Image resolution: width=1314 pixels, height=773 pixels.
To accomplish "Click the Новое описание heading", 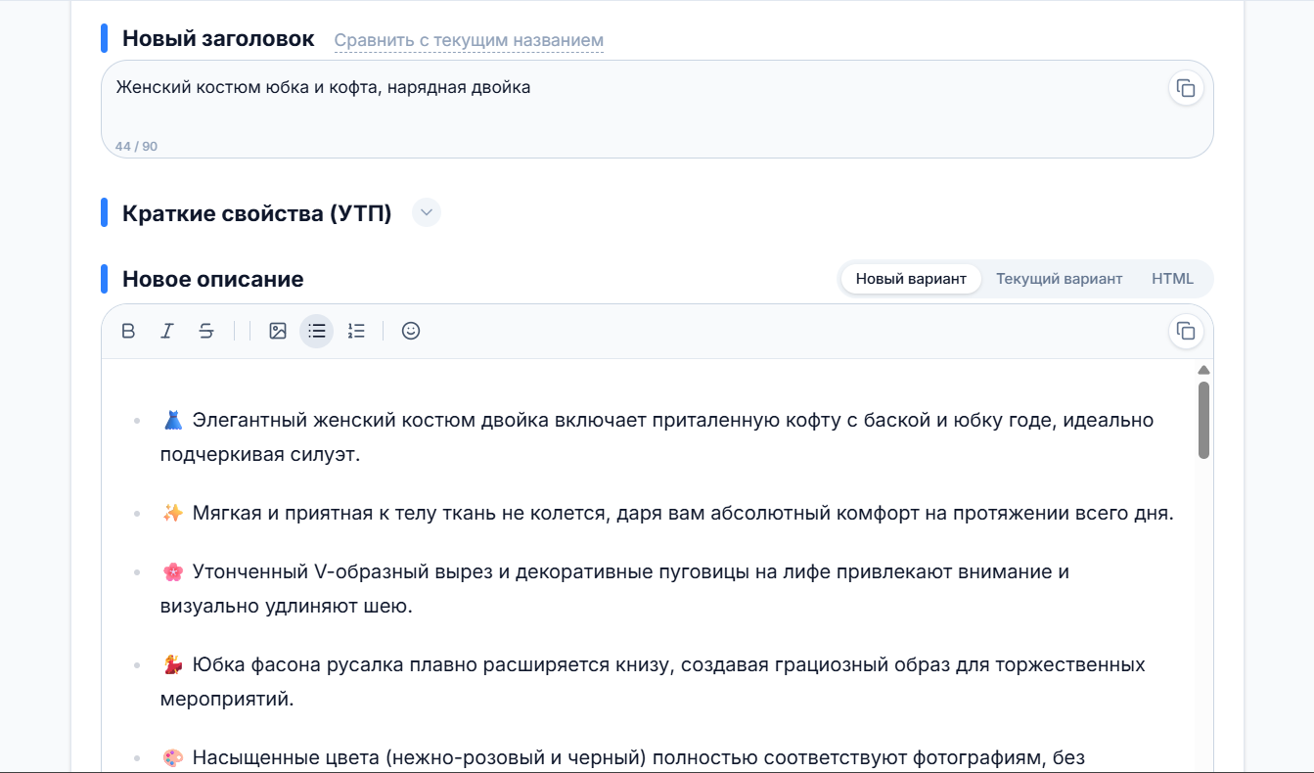I will pyautogui.click(x=212, y=279).
